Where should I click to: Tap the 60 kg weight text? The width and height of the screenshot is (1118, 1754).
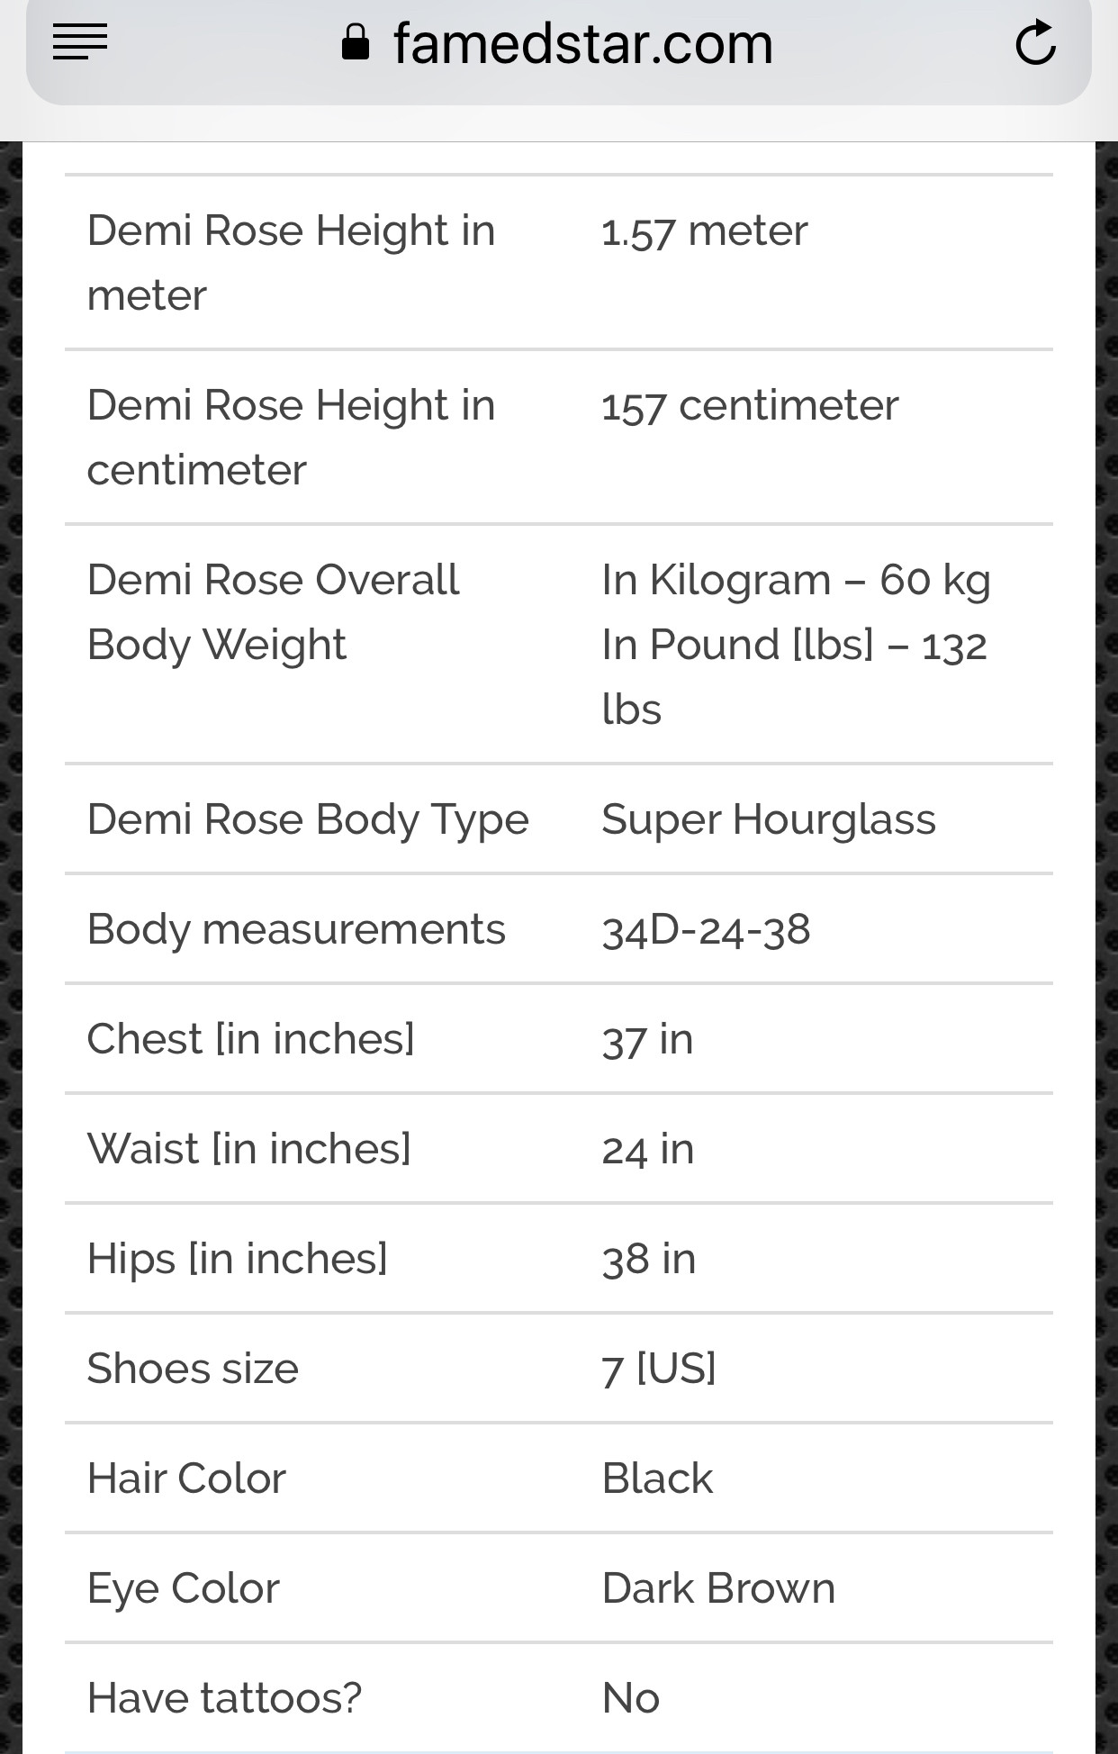934,581
